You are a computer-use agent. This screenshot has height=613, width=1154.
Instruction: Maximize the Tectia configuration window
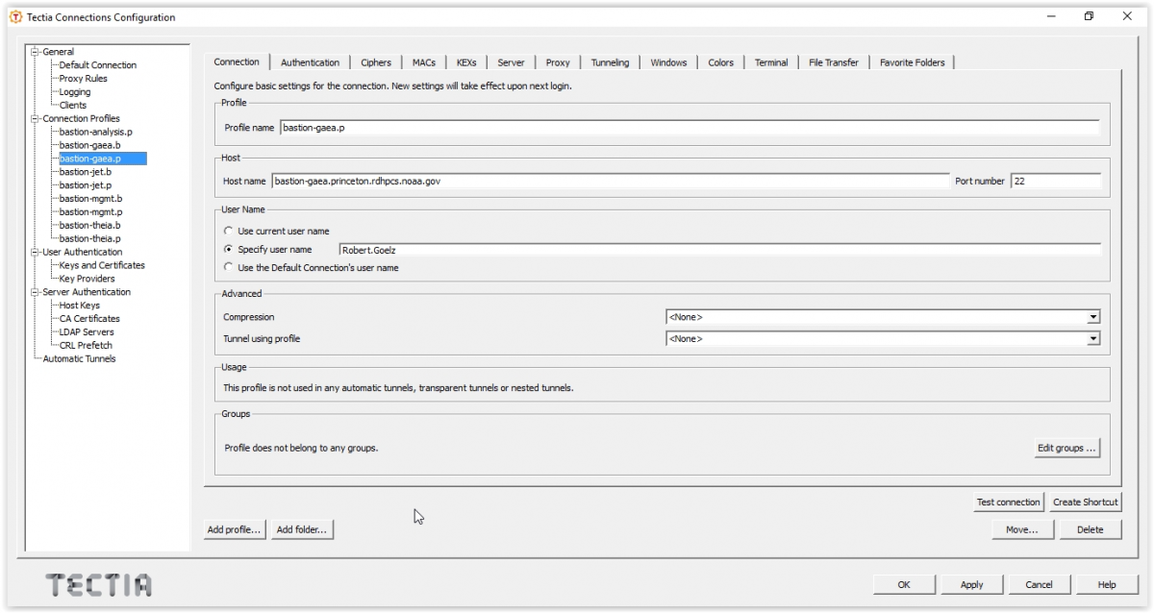[x=1090, y=16]
